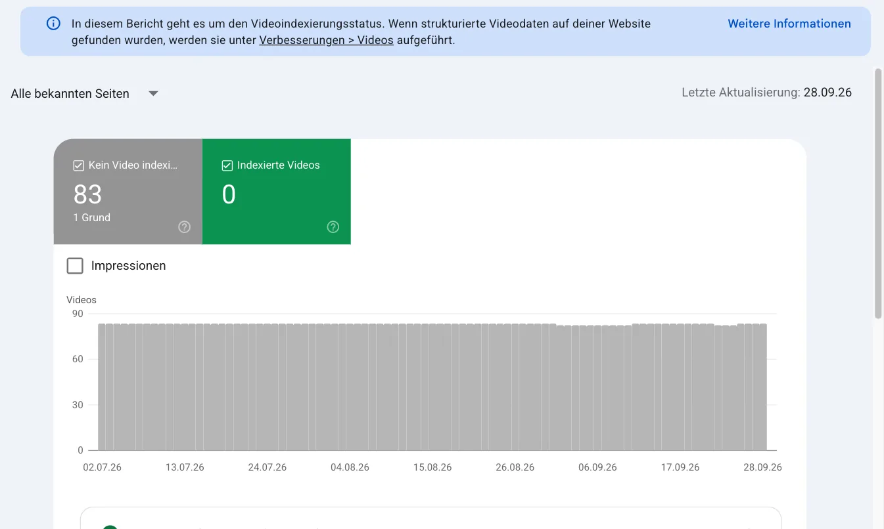This screenshot has height=529, width=884.
Task: Enable the Impressionen checkbox
Action: point(75,266)
